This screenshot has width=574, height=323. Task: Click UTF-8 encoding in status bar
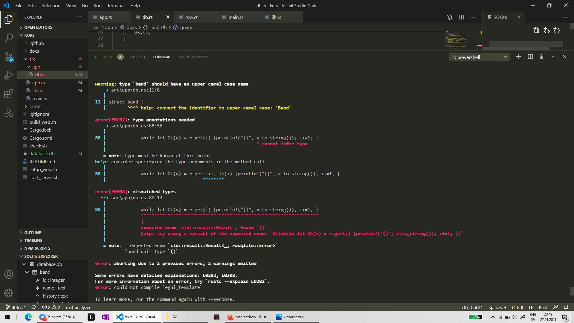pyautogui.click(x=517, y=307)
